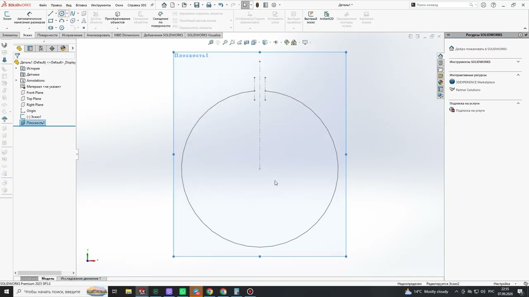The image size is (529, 297).
Task: Toggle Быстрый эскиз rapid sketch
Action: [x=311, y=18]
